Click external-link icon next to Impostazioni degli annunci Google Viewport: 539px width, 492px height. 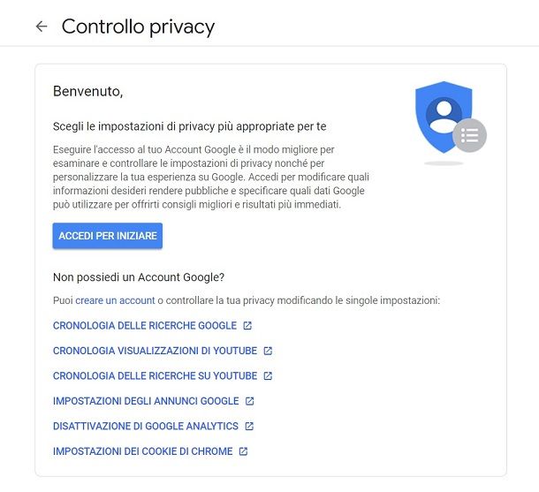tap(249, 401)
